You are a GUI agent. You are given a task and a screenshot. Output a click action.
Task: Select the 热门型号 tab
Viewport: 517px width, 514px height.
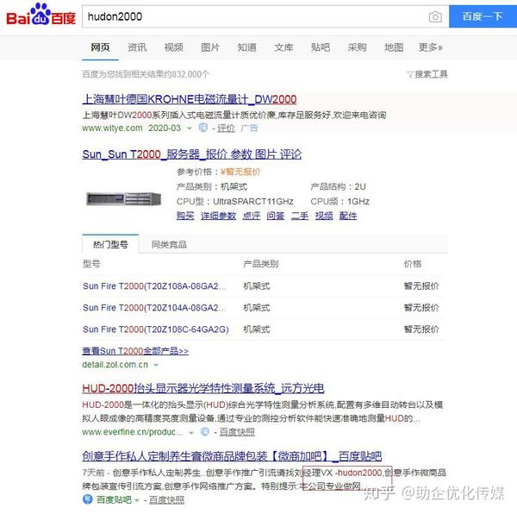coord(110,244)
